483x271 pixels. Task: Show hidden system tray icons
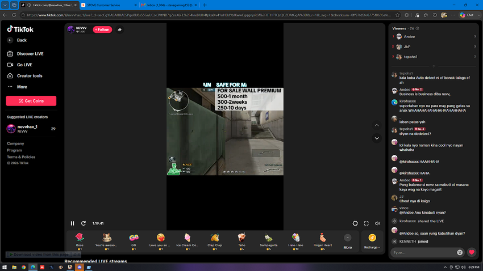click(x=445, y=267)
